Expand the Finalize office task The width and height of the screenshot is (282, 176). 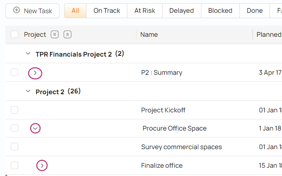(42, 166)
